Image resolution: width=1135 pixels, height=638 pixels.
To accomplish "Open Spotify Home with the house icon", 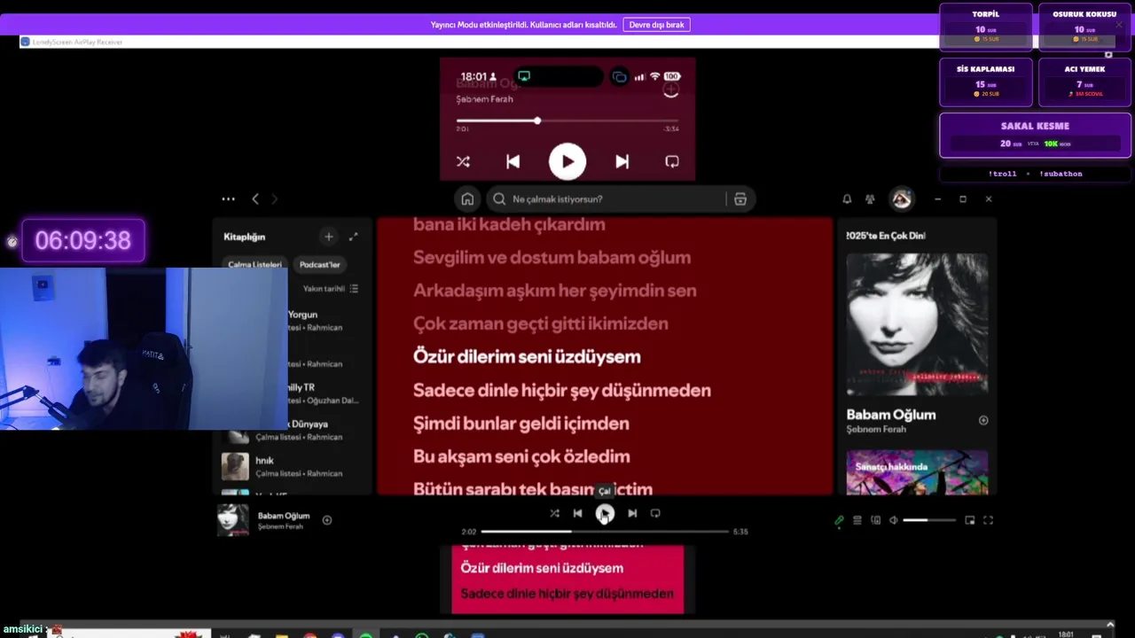I will (467, 199).
